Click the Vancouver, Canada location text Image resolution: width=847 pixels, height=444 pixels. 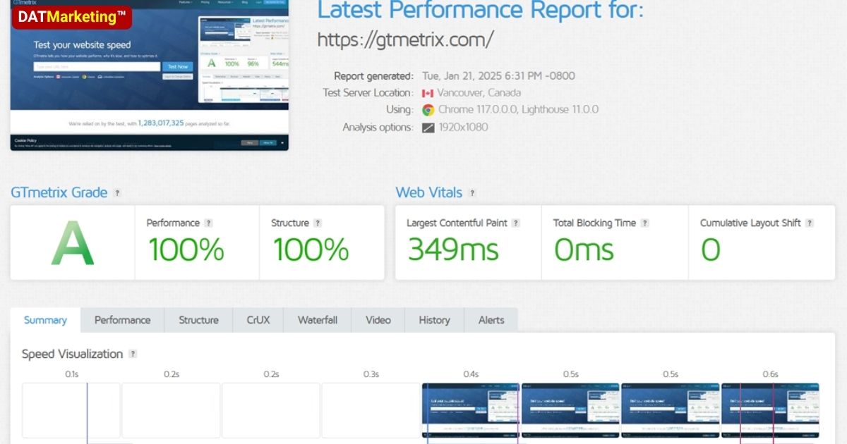click(x=479, y=93)
